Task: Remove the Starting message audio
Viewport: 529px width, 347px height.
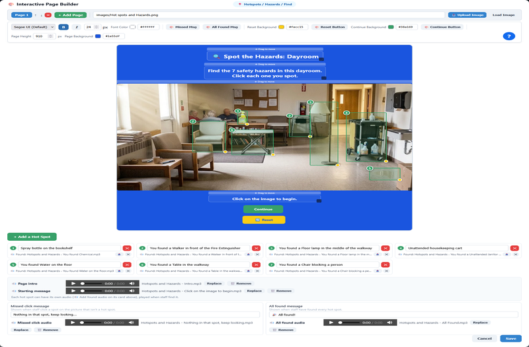Action: click(281, 291)
